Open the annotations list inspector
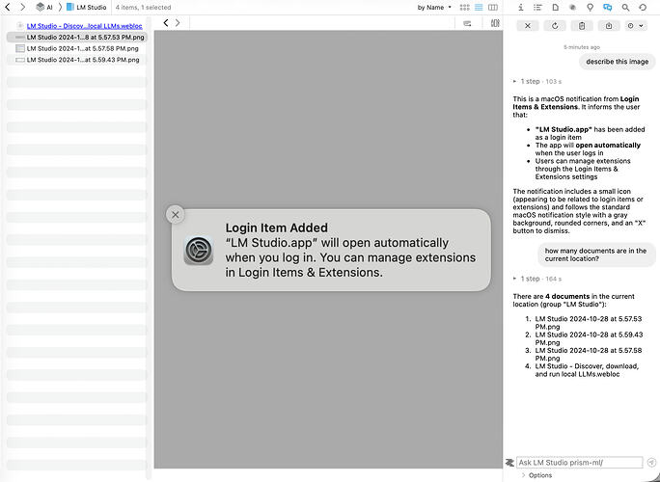Screen dimensions: 660x482 point(537,7)
